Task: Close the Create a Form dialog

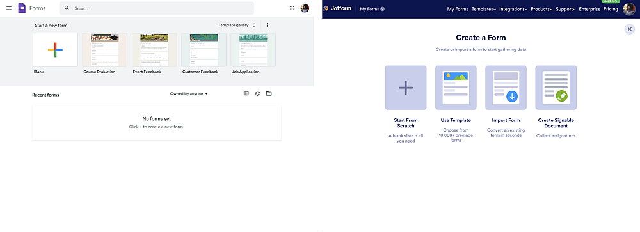Action: coord(630,29)
